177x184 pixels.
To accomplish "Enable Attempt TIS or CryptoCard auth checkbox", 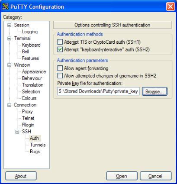I will tap(60, 42).
